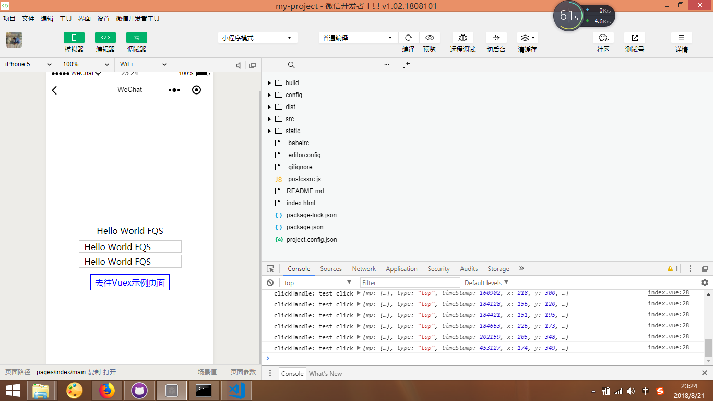The image size is (713, 401).
Task: Click the simulator capsule menu dots
Action: point(174,90)
